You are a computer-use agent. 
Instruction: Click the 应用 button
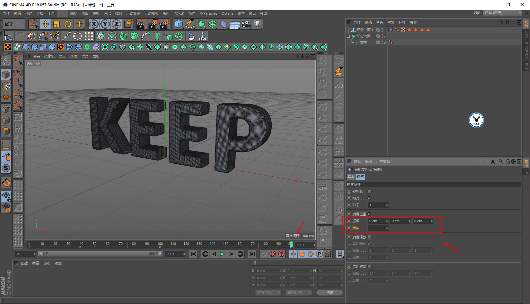330,293
